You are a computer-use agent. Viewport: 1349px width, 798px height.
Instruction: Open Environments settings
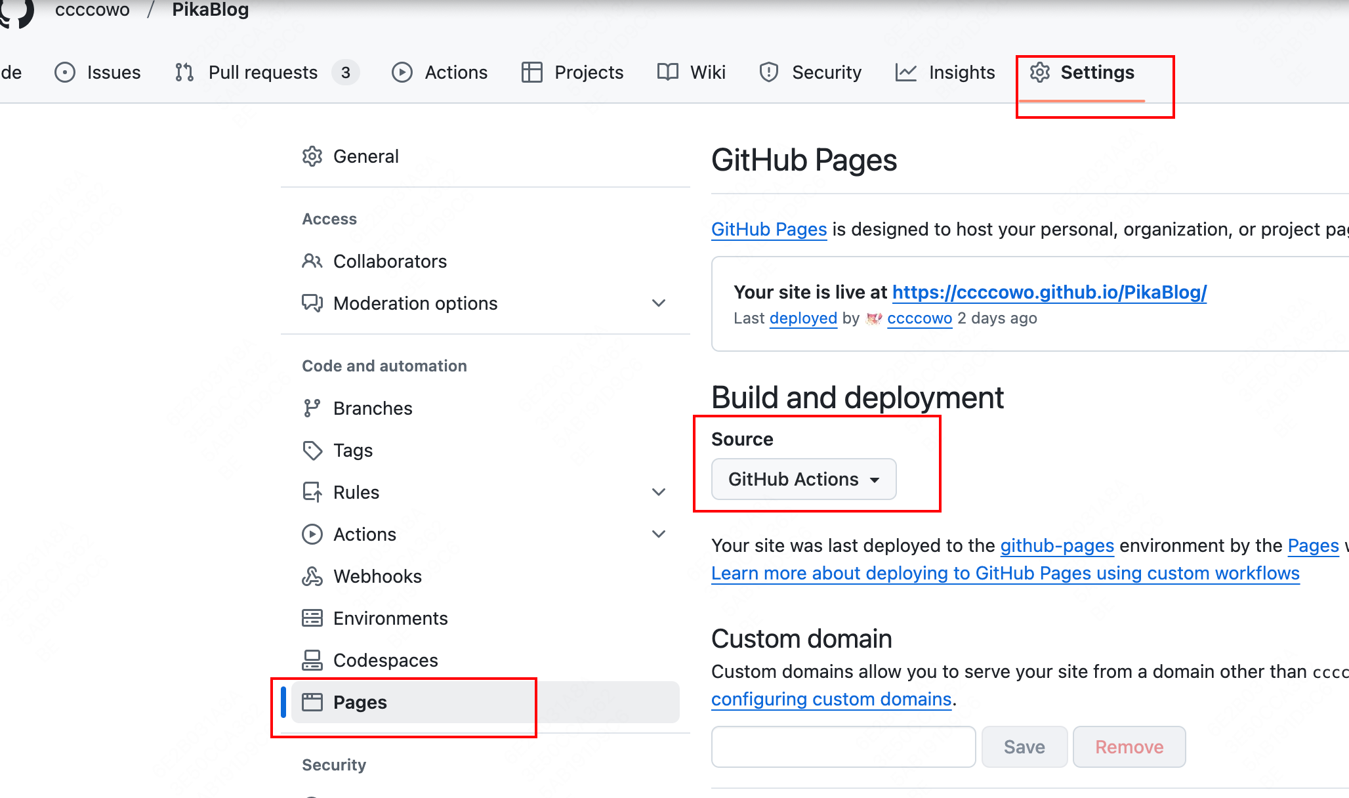click(x=486, y=618)
